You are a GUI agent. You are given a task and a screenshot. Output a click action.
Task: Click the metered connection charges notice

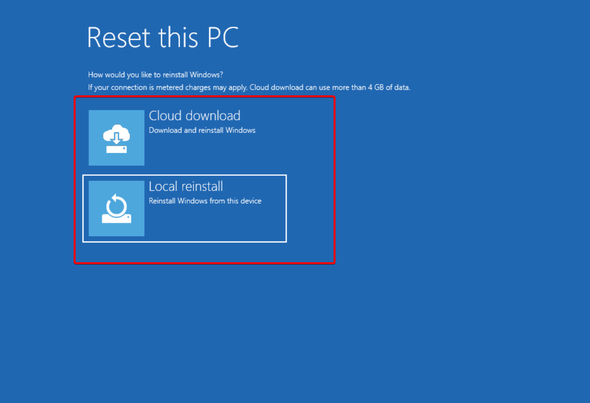[x=249, y=87]
